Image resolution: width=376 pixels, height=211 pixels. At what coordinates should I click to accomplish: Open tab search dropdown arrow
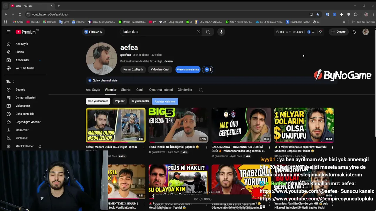pyautogui.click(x=5, y=6)
